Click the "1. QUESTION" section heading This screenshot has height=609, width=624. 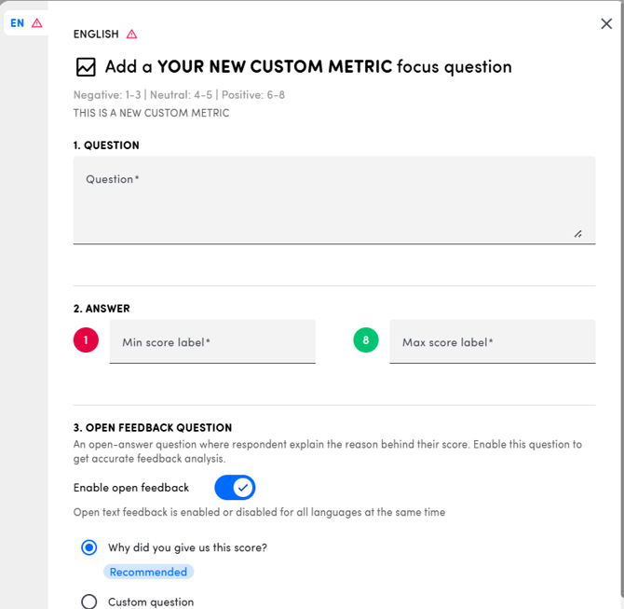[x=106, y=145]
